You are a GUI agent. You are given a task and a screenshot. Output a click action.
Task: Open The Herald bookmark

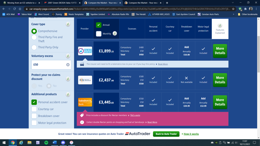pyautogui.click(x=139, y=14)
